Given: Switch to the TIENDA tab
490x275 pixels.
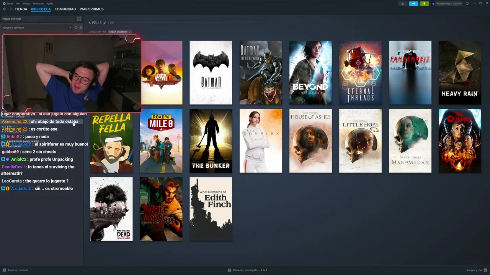Looking at the screenshot, I should coord(21,9).
